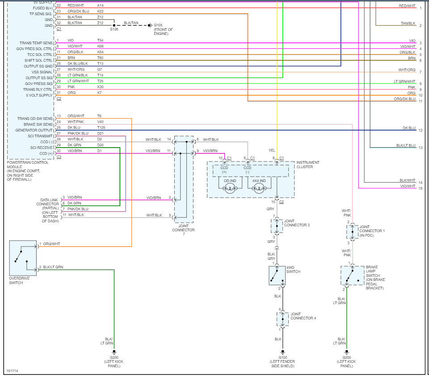Click circuit code A14
Screen dimensions: 429x378
(x=101, y=5)
